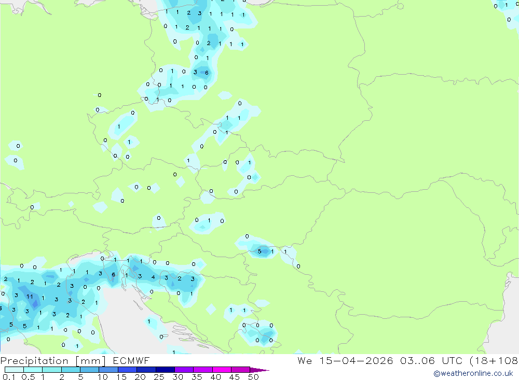Click the 'Precipitation [mm] ECMWF' title text
Viewport: 519px width, 380px height.
click(x=75, y=360)
